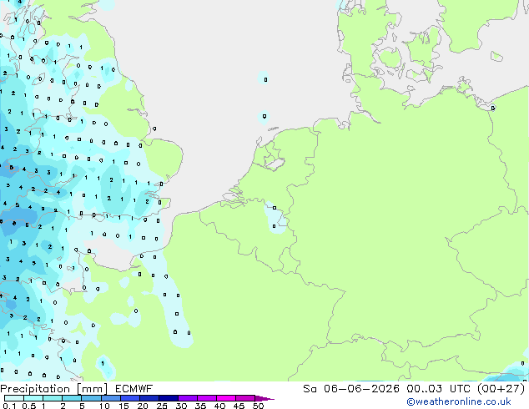Select the date 'Sa 06-06-2026' text
The height and width of the screenshot is (409, 529).
click(351, 389)
